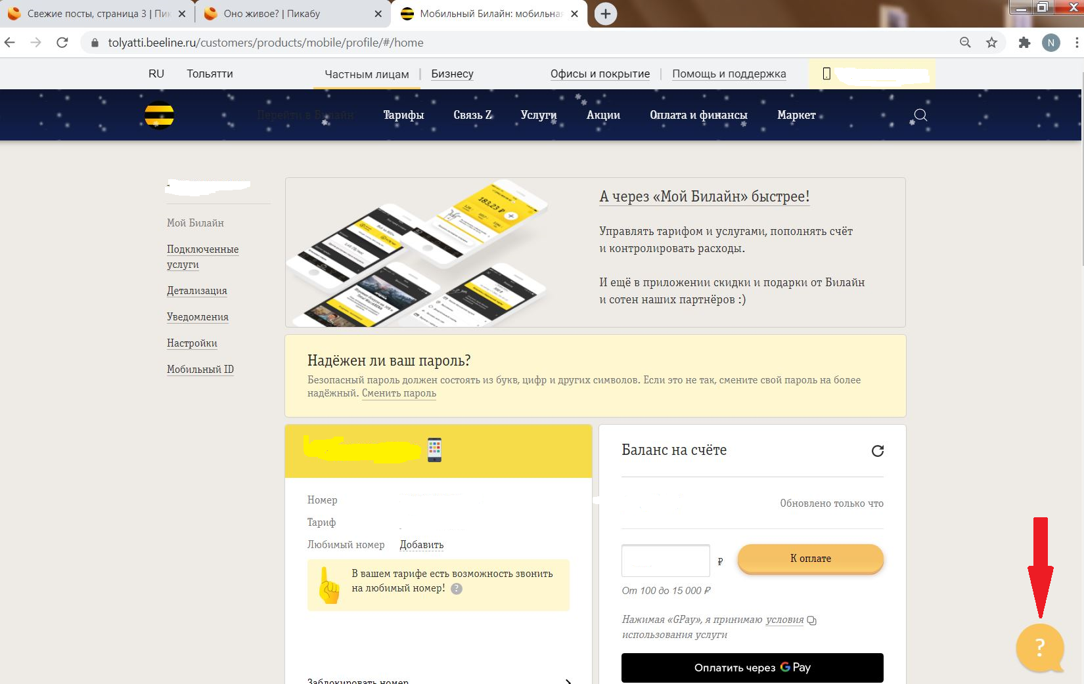Open Офисы и покрытие link

click(600, 74)
